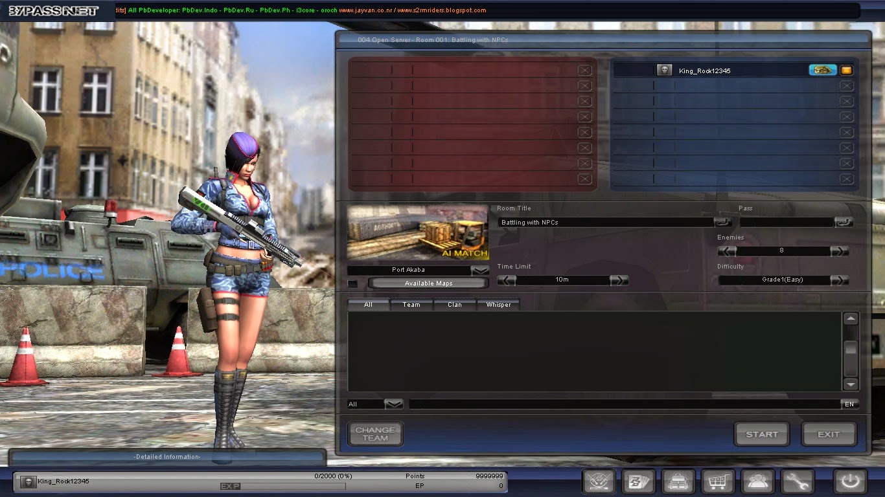The image size is (885, 497).
Task: Click the START button
Action: (762, 434)
